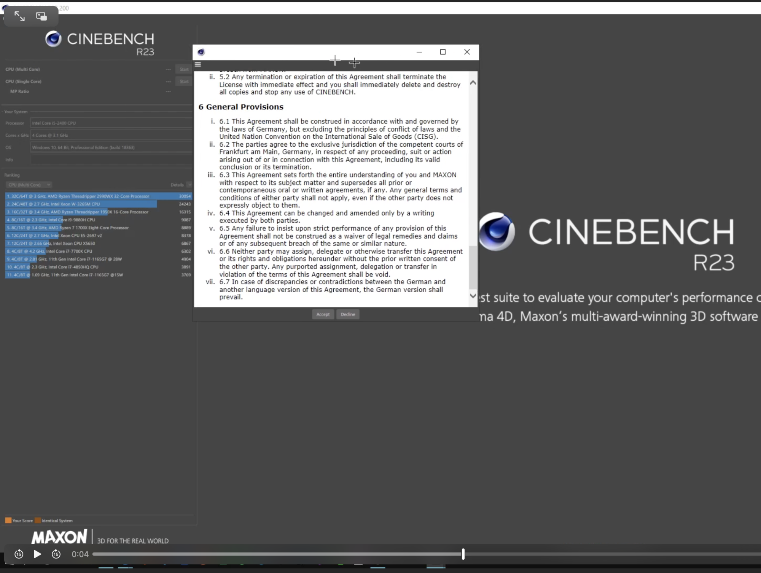This screenshot has height=573, width=761.
Task: Skip back 15 seconds
Action: click(x=19, y=554)
